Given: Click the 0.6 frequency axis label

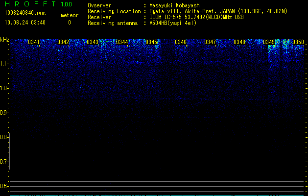Looking at the screenshot, I should point(4,186).
